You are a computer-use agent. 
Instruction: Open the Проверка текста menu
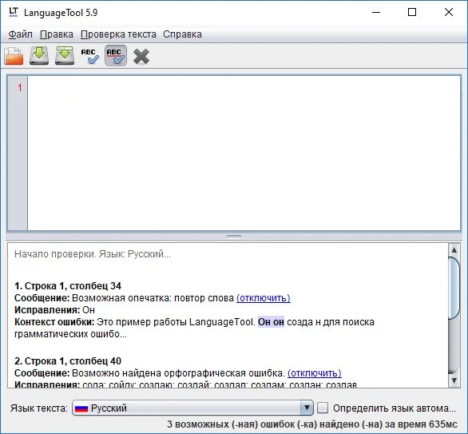(118, 34)
